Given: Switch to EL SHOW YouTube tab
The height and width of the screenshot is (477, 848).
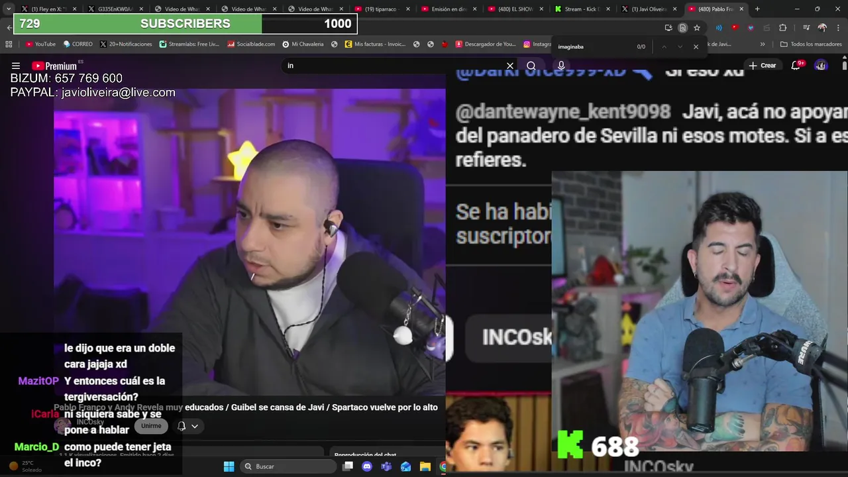Looking at the screenshot, I should point(514,9).
